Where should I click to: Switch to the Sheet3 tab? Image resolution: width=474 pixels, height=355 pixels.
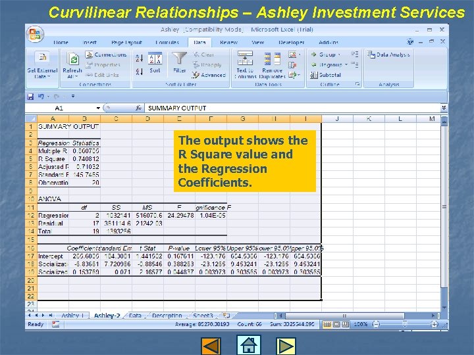pyautogui.click(x=203, y=316)
